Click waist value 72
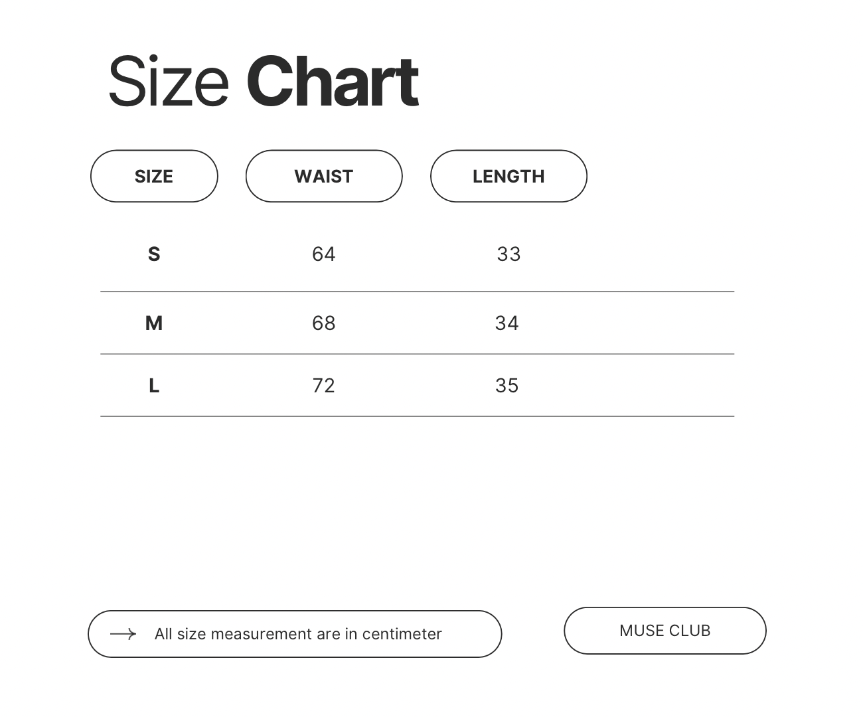Image resolution: width=863 pixels, height=717 pixels. point(324,386)
